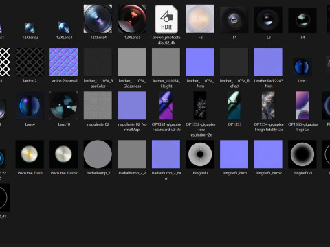This screenshot has height=247, width=330.
Task: Select the lattice-2 texture thumbnail
Action: pyautogui.click(x=30, y=62)
